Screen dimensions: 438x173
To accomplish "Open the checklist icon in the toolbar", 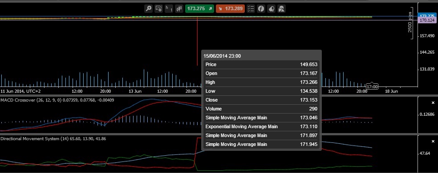I will click(251, 8).
